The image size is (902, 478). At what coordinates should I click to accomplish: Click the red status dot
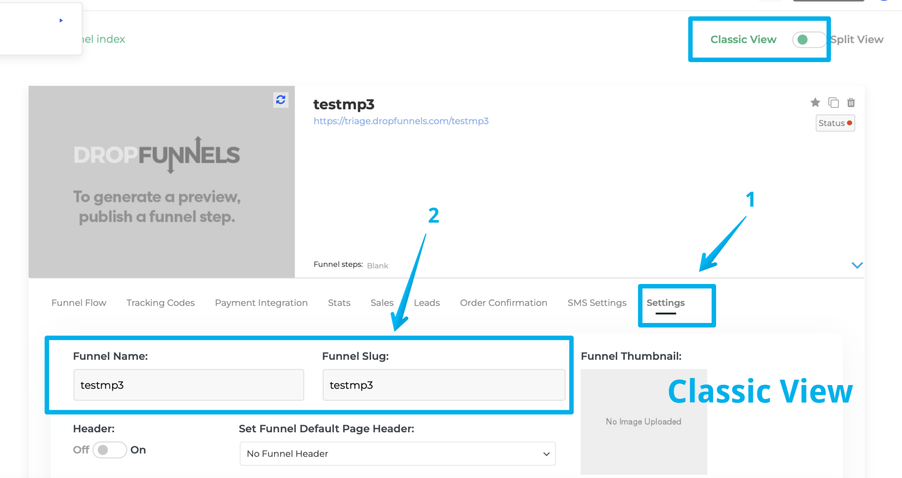[x=849, y=123]
